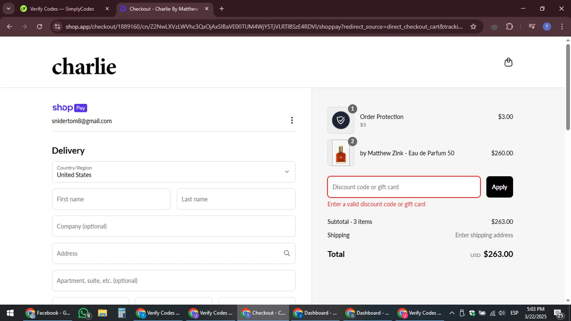Screen dimensions: 571x321
Task: Click the snidertom8@gmail.com email text
Action: pos(82,121)
